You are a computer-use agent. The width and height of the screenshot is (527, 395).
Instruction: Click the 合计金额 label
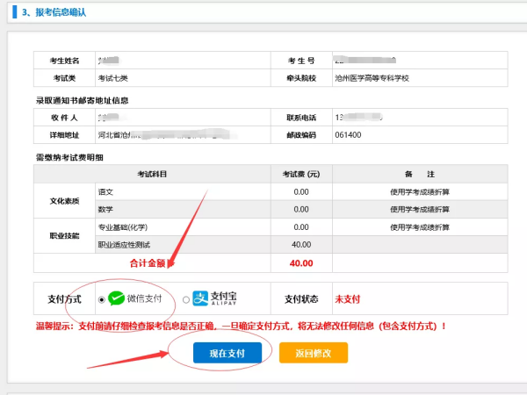pos(148,262)
